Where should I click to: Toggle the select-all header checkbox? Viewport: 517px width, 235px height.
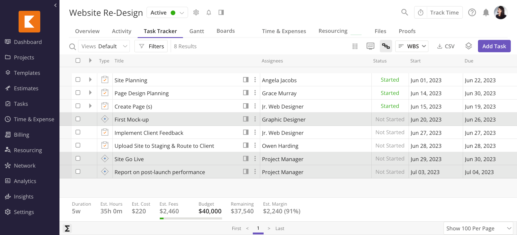coord(78,61)
